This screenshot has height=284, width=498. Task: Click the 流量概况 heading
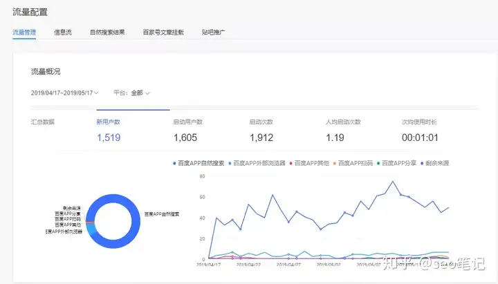click(46, 71)
